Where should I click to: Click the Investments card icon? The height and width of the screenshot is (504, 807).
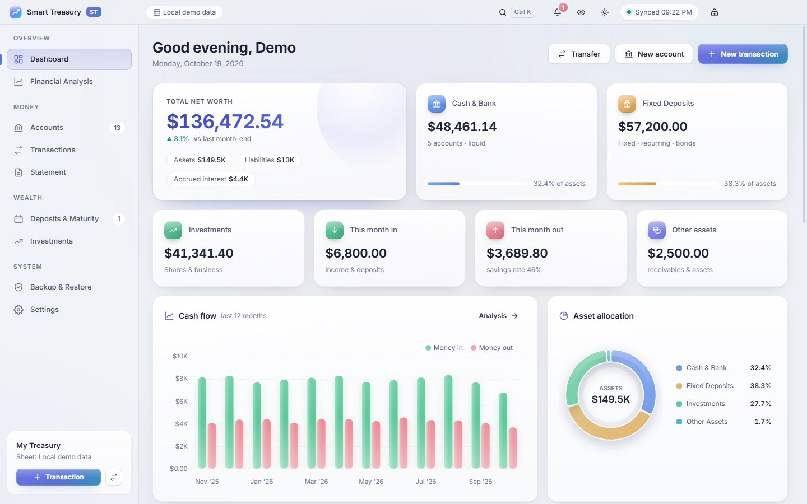(x=173, y=230)
